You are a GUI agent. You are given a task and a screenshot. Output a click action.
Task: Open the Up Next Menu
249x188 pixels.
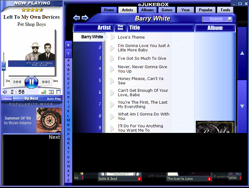pos(7,99)
